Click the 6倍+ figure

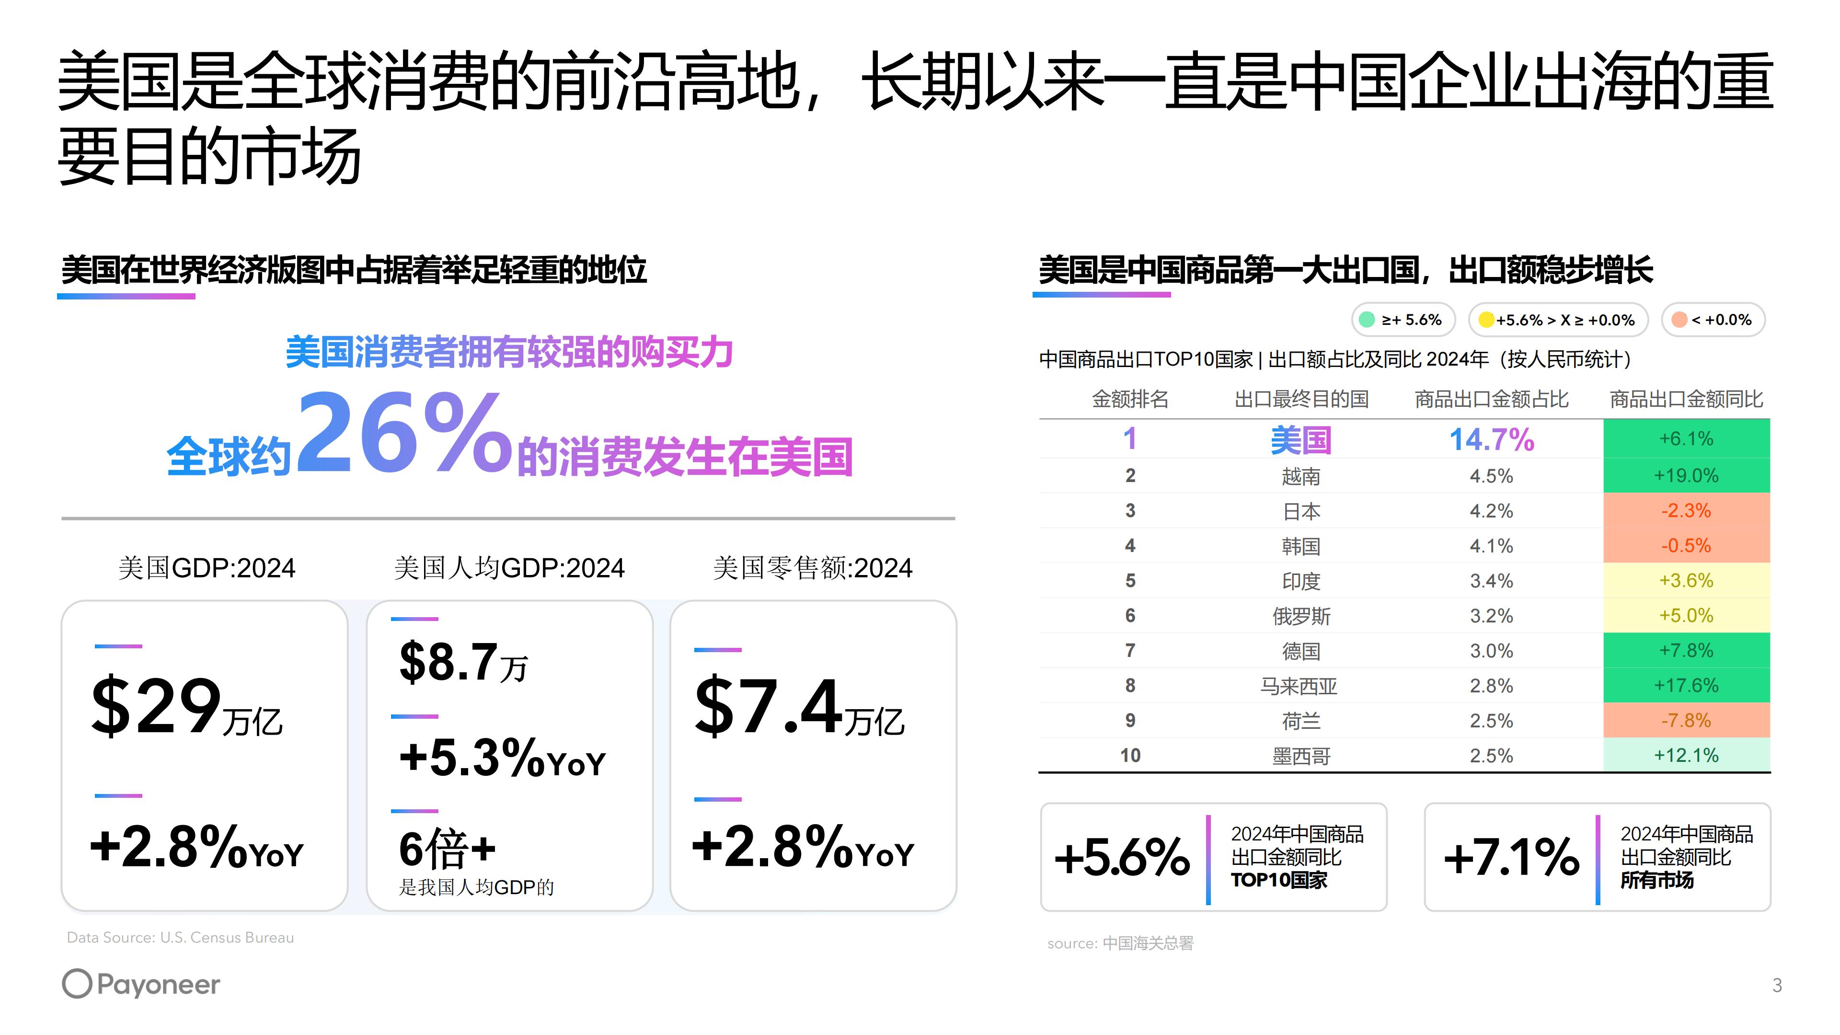click(x=447, y=849)
